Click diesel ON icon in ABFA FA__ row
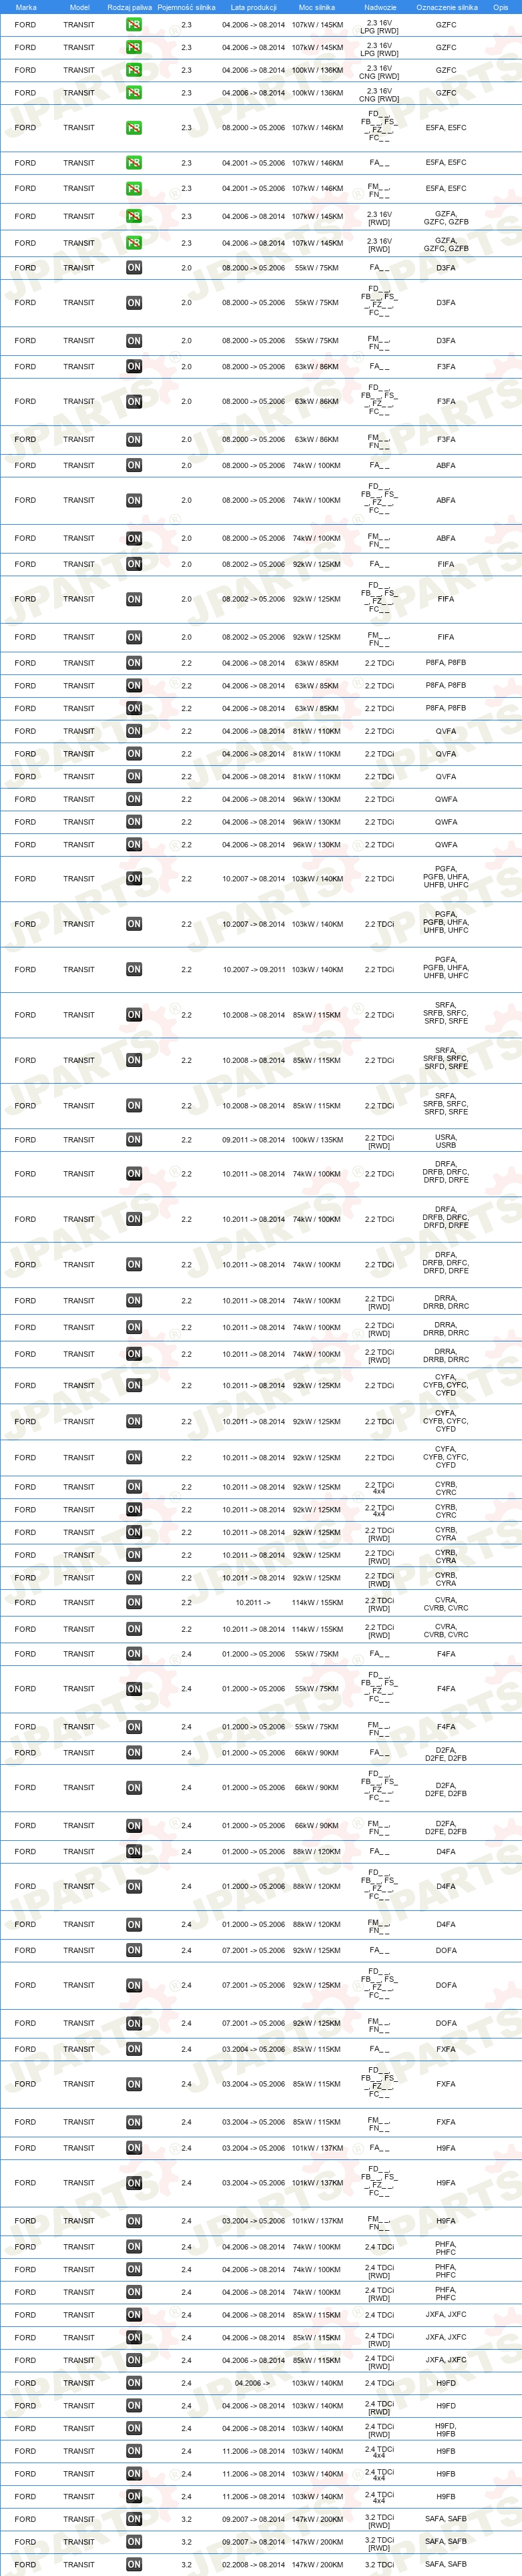 point(134,466)
